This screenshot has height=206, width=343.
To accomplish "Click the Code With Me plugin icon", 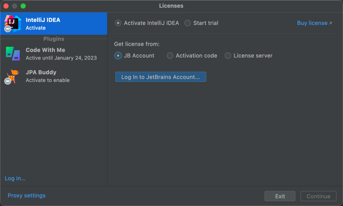I will coord(13,54).
